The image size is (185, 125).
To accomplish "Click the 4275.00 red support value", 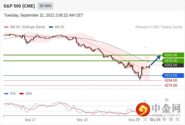I will point(171,85).
